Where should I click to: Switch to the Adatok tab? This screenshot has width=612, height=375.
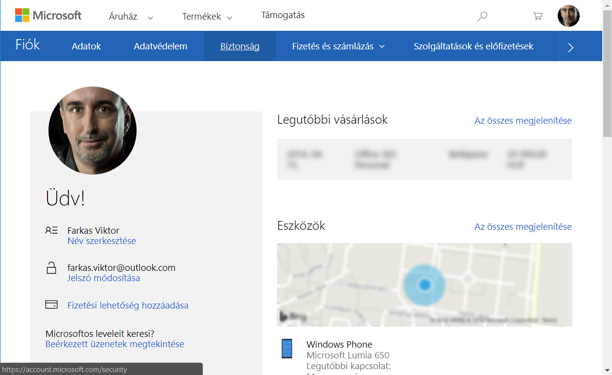pos(86,46)
